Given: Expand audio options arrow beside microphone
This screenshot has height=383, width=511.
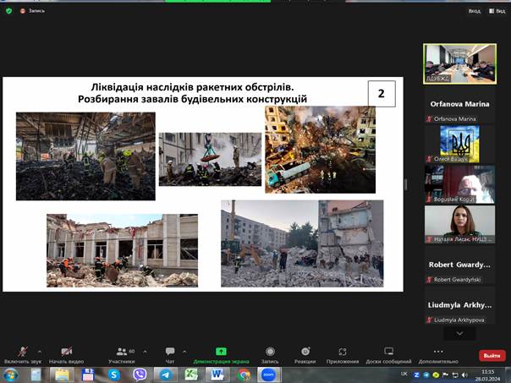Looking at the screenshot, I should point(40,351).
